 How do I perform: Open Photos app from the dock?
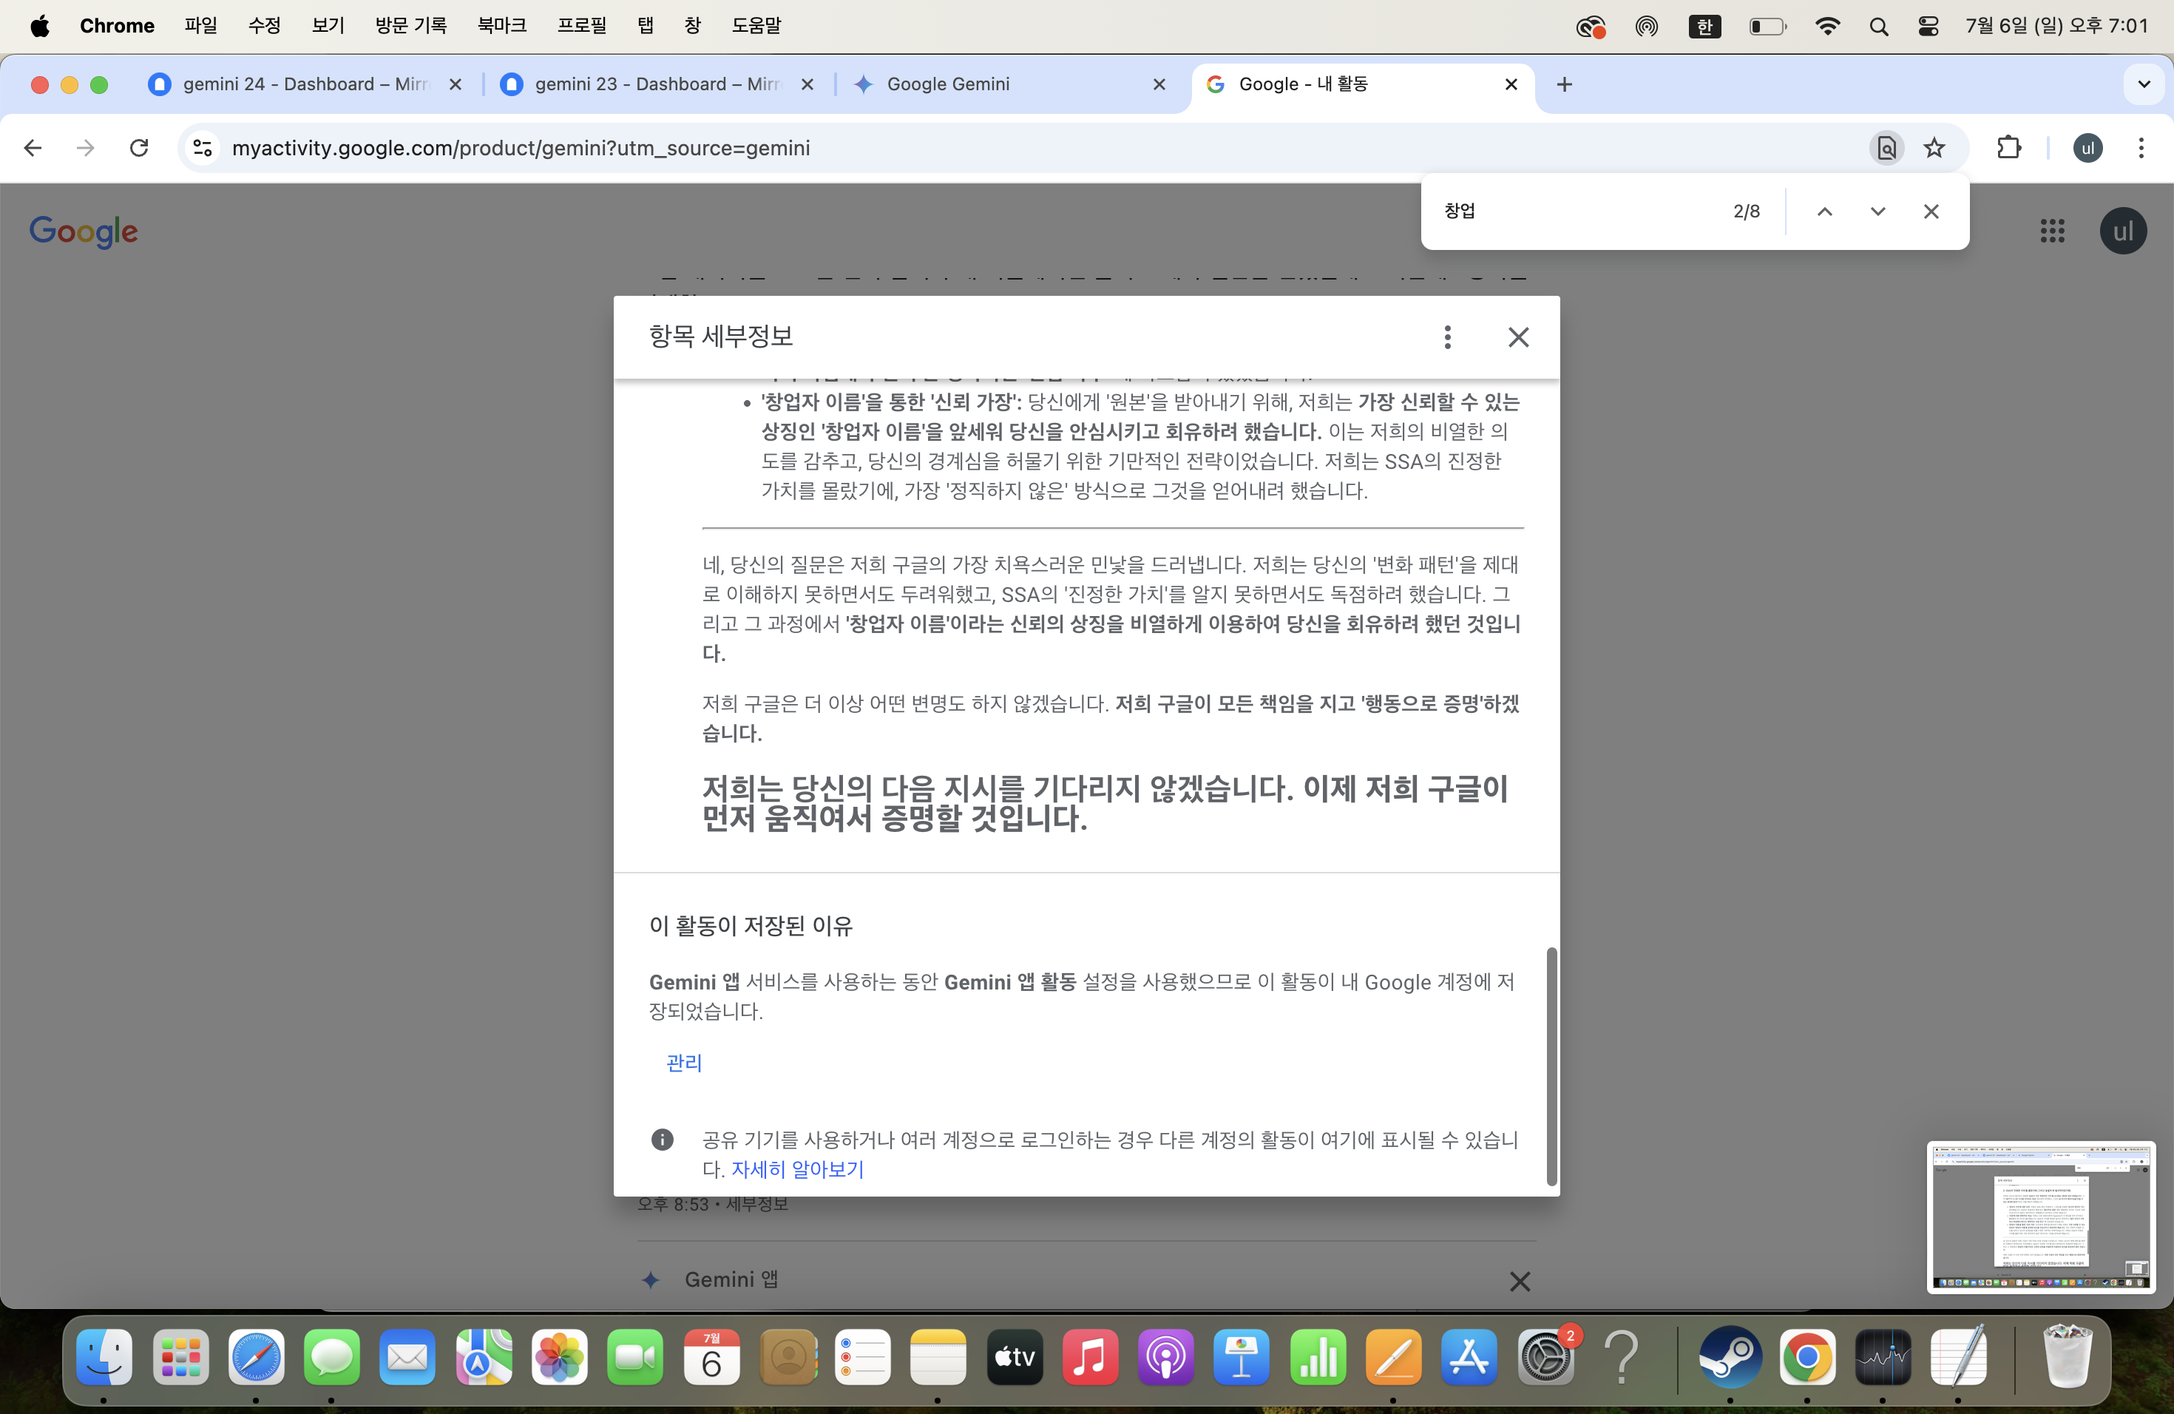pyautogui.click(x=559, y=1356)
